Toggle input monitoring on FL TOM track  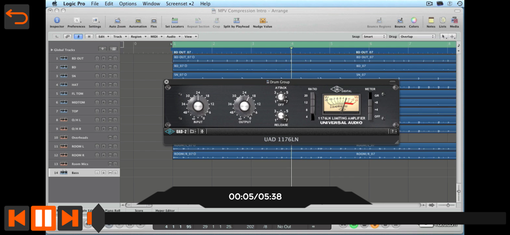pyautogui.click(x=97, y=94)
